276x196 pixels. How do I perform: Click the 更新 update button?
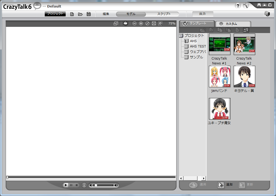pyautogui.click(x=246, y=185)
